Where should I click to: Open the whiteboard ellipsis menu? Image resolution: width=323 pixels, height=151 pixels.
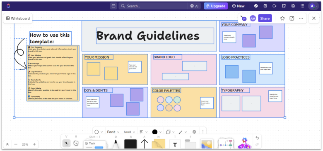point(301,19)
